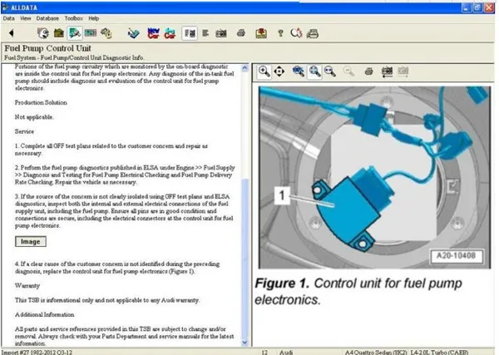Click the green labor estimate icon

click(91, 32)
